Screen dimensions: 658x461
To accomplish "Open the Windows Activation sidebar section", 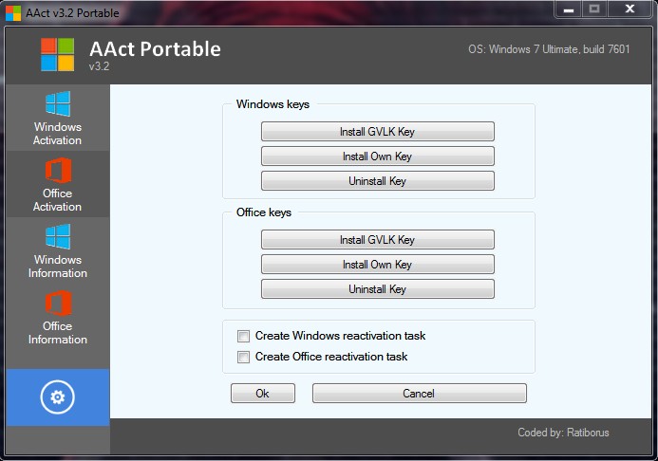I will click(x=58, y=118).
